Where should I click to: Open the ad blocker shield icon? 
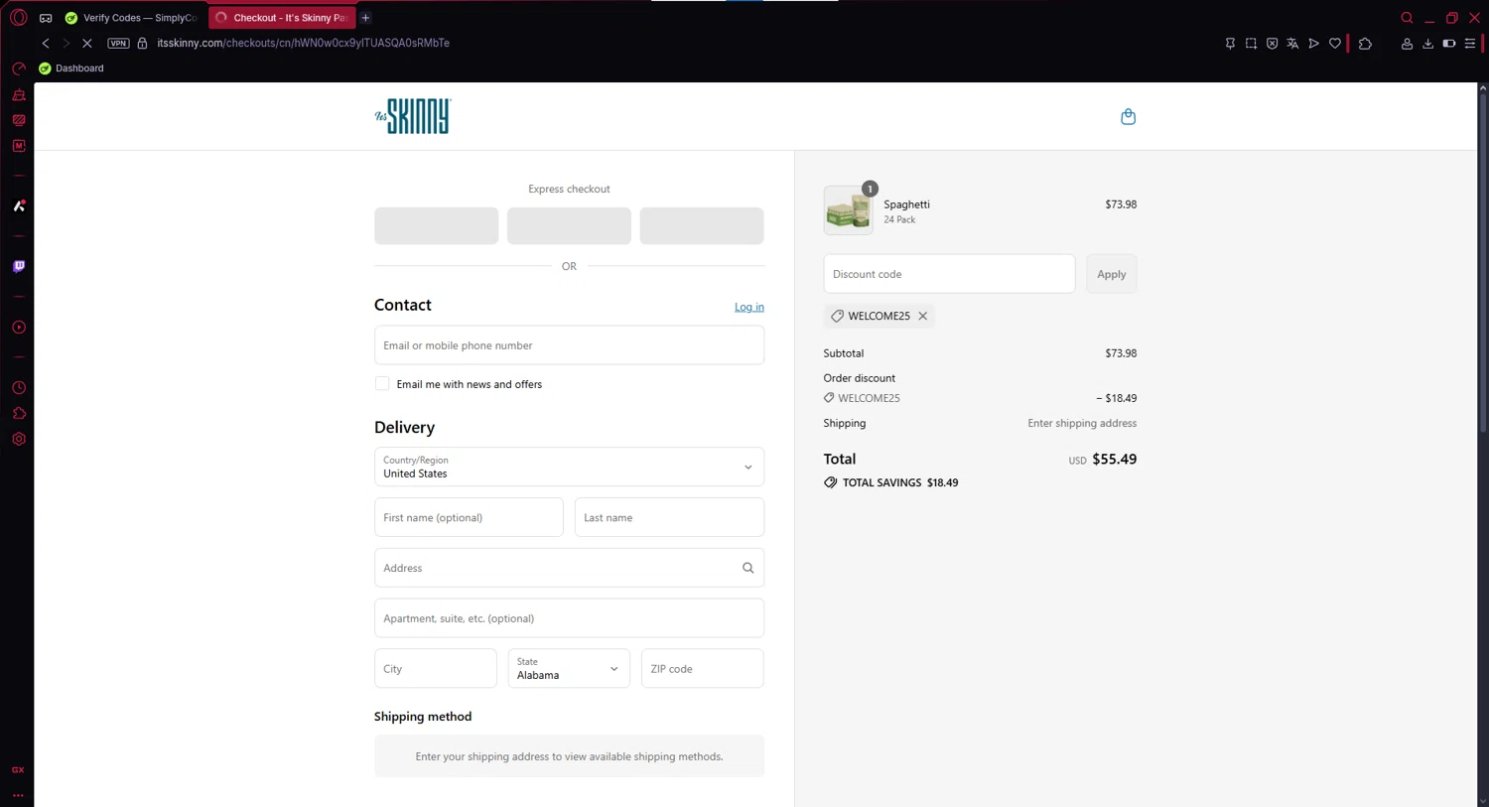1272,43
